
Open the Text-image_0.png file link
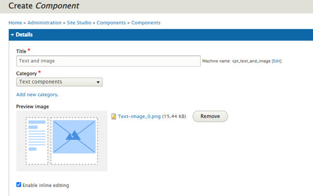[x=139, y=116]
